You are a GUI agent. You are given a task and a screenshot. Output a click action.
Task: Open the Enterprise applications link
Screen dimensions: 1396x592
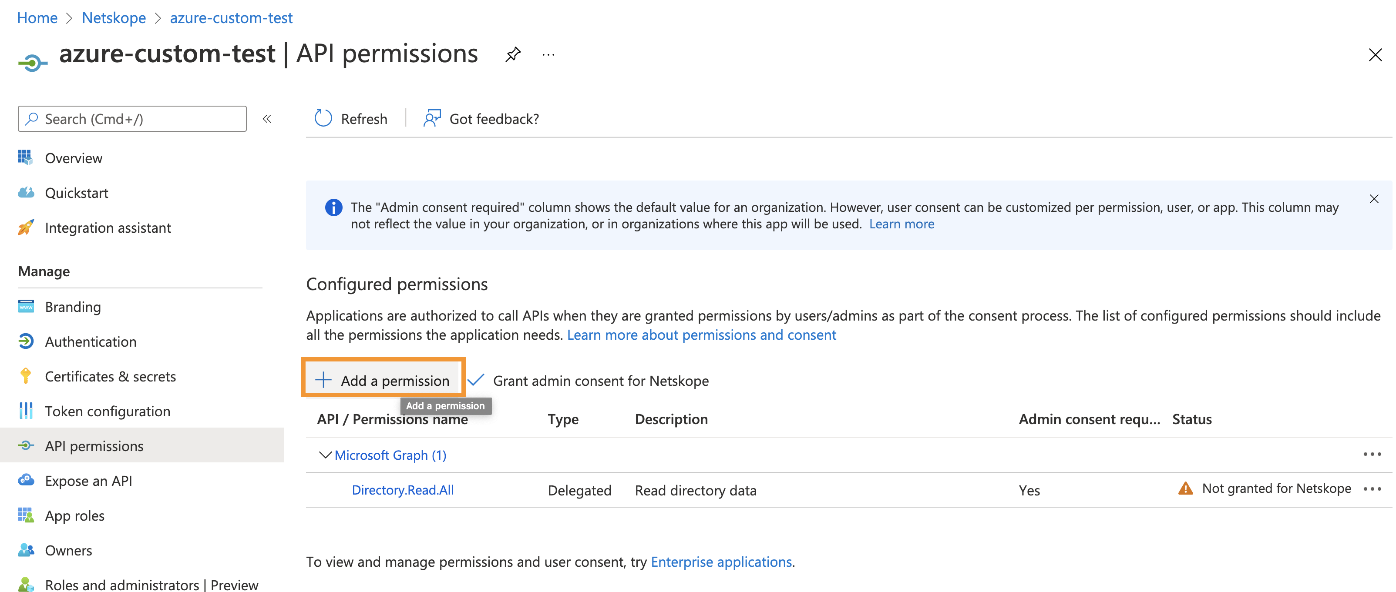click(x=721, y=562)
